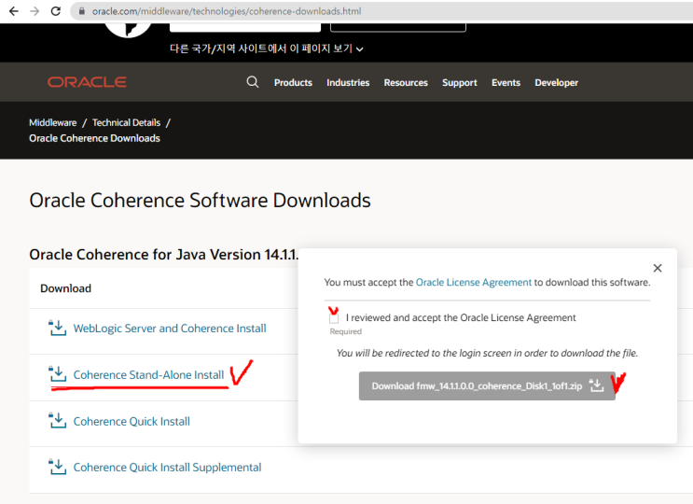Click the Oracle logo

click(x=87, y=82)
